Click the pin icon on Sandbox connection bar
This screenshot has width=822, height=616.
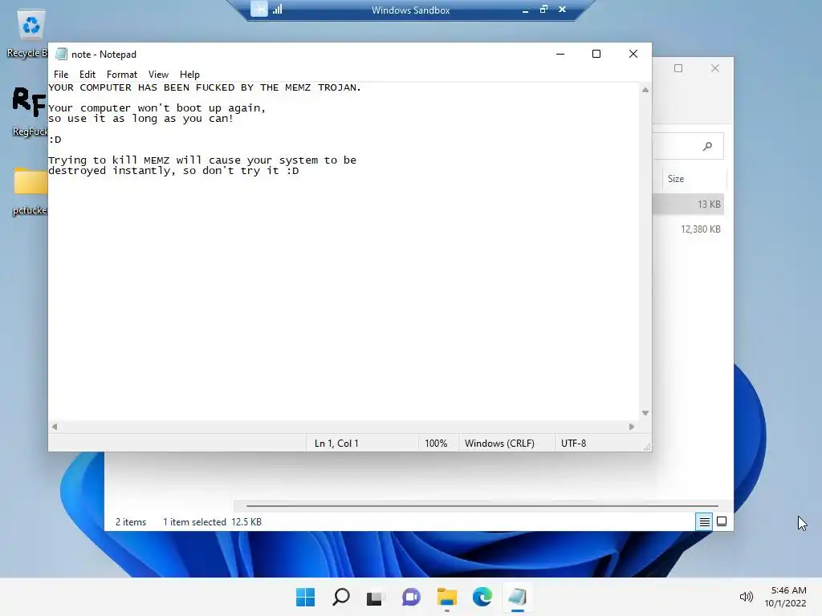tap(259, 9)
